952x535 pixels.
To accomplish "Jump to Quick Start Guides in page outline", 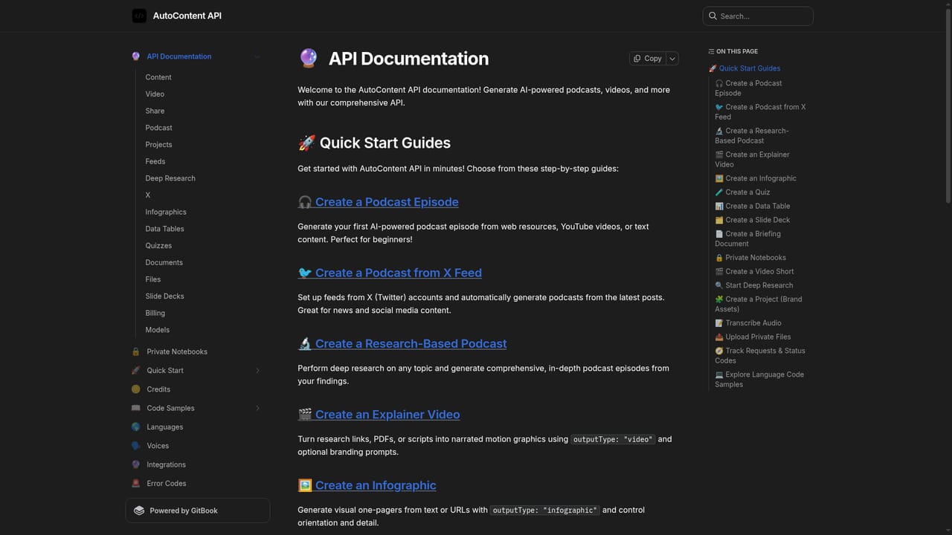I will (744, 68).
